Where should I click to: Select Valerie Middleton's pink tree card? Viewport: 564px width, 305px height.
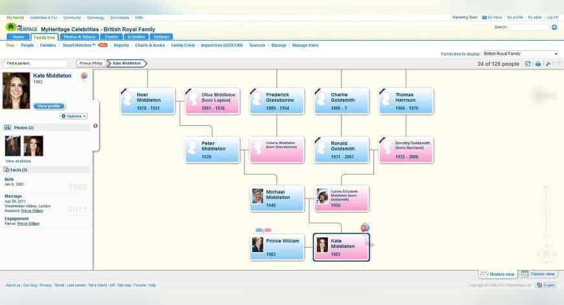tap(277, 150)
